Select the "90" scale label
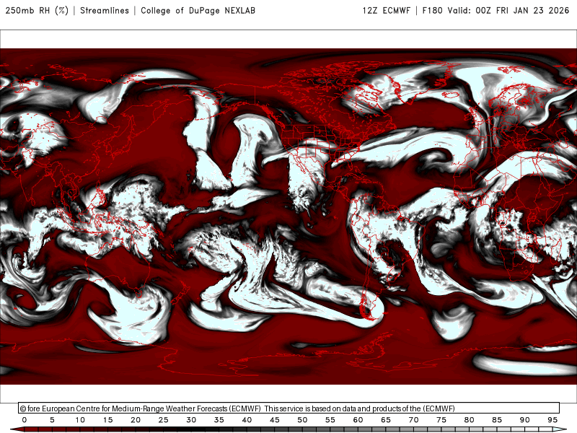This screenshot has width=577, height=433. click(x=525, y=420)
